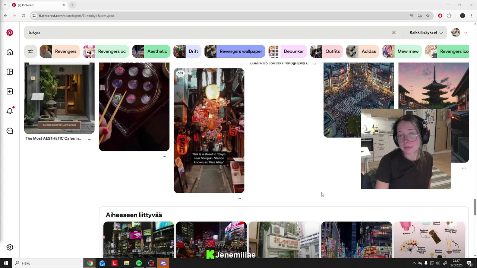477x268 pixels.
Task: Open the Discord taskbar icon
Action: pos(163,263)
